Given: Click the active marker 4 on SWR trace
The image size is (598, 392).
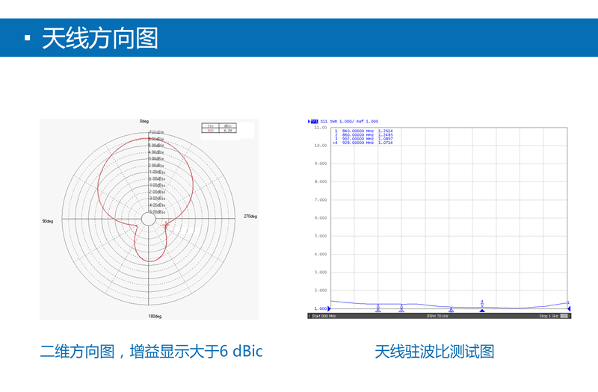Looking at the screenshot, I should point(482,303).
